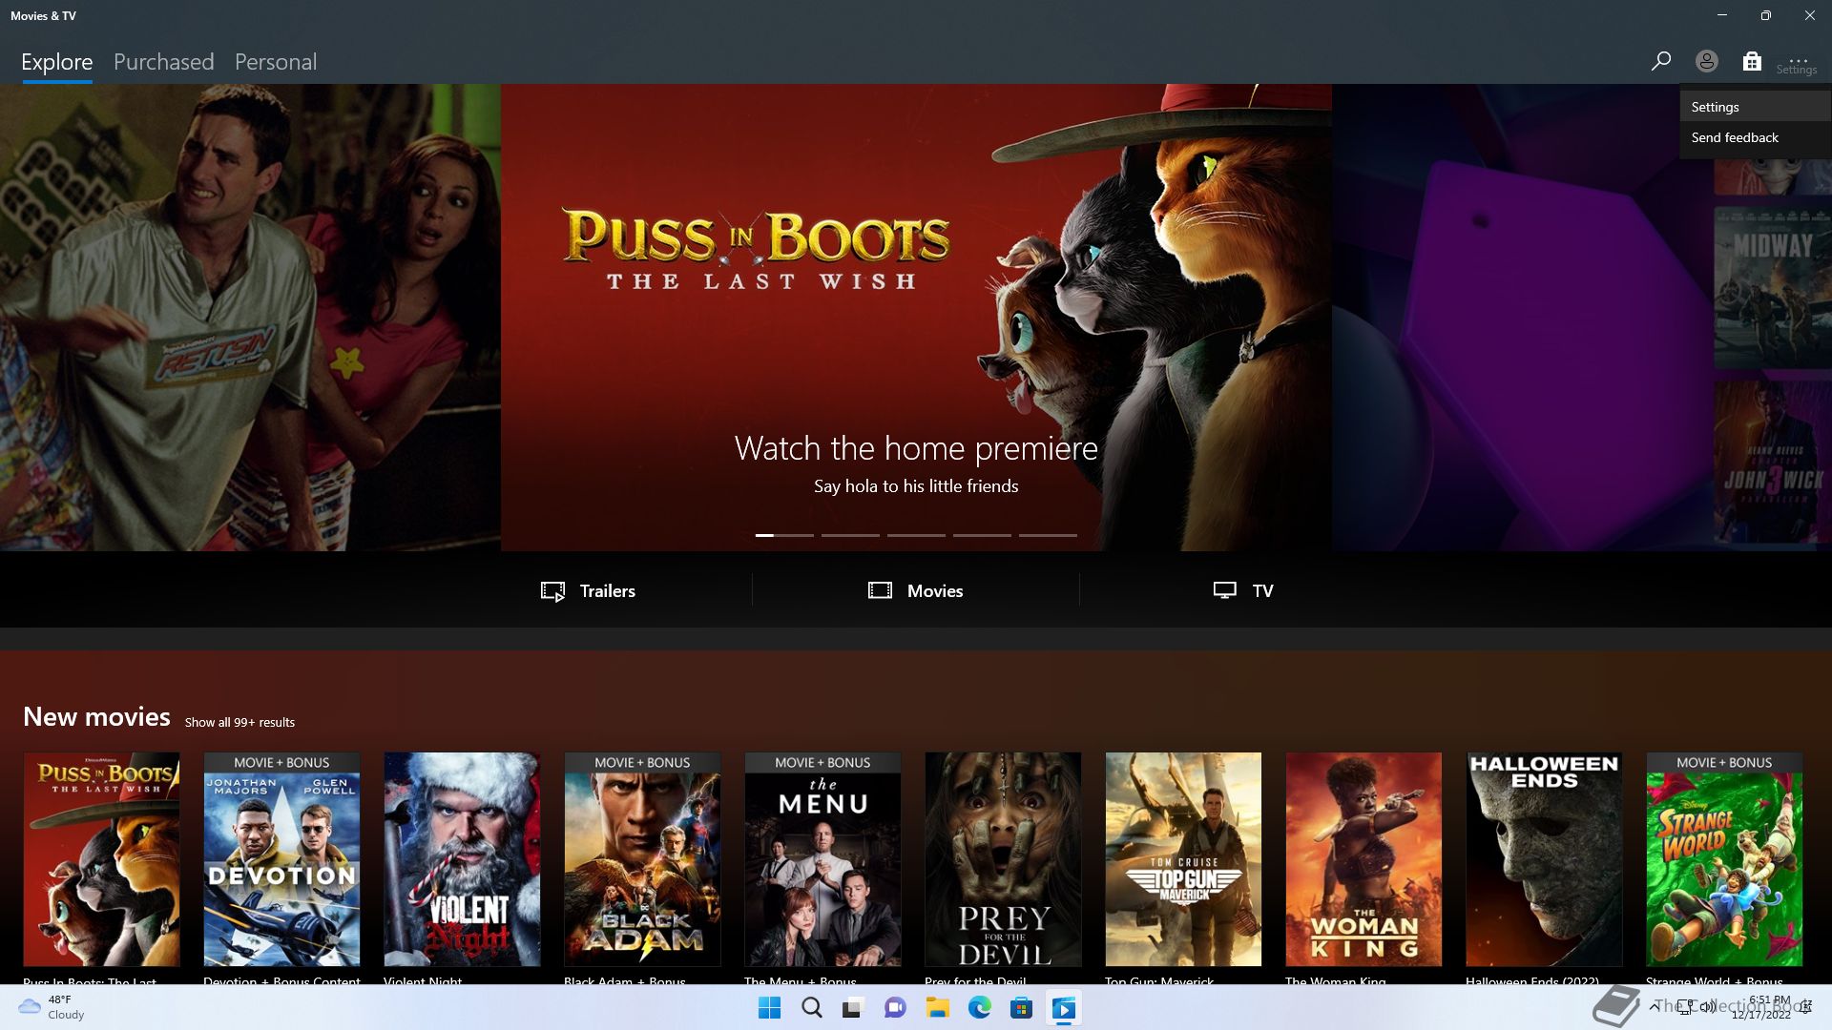Image resolution: width=1832 pixels, height=1030 pixels.
Task: Open the John Wick 3 side thumbnail
Action: tap(1773, 463)
